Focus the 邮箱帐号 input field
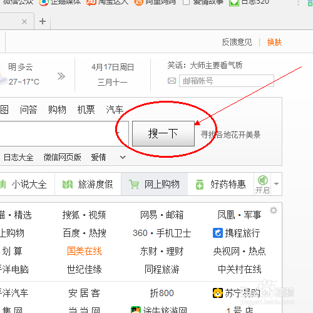 227,81
